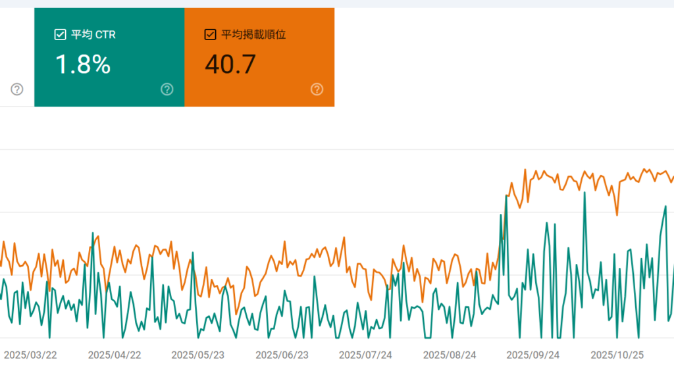Click the orange line's highest peak
674x379 pixels.
click(525, 169)
